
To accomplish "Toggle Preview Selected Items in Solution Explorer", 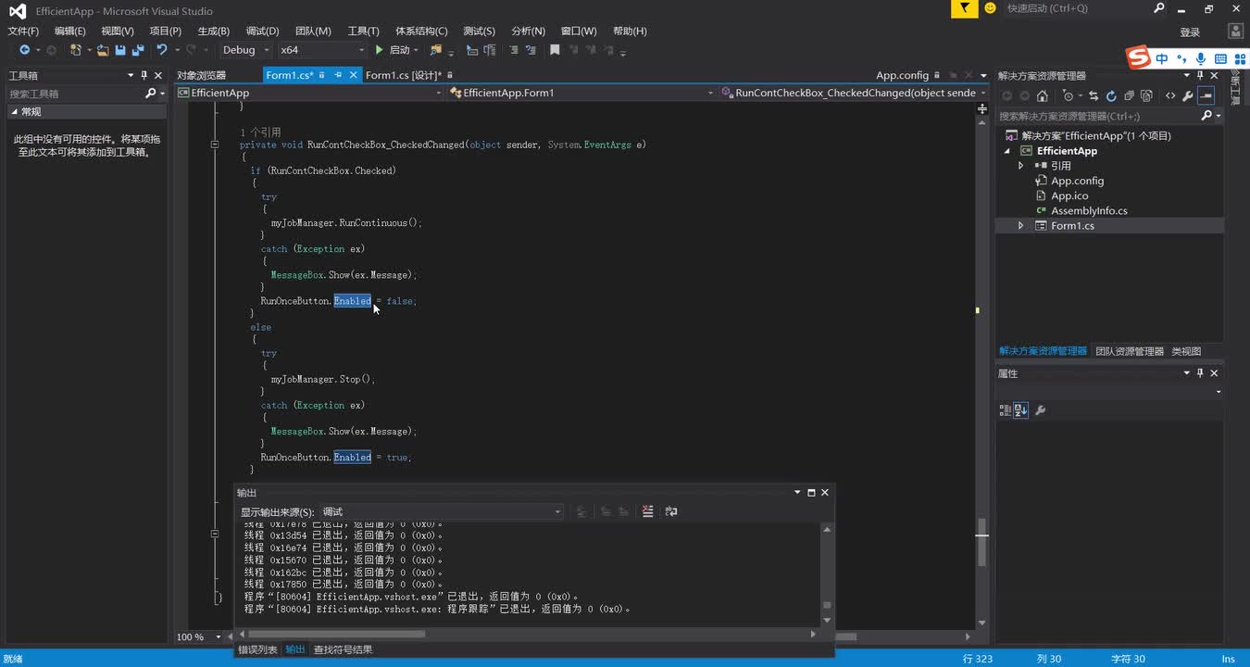I will click(x=1206, y=95).
